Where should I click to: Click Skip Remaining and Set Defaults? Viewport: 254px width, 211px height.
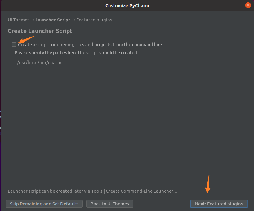pos(44,204)
